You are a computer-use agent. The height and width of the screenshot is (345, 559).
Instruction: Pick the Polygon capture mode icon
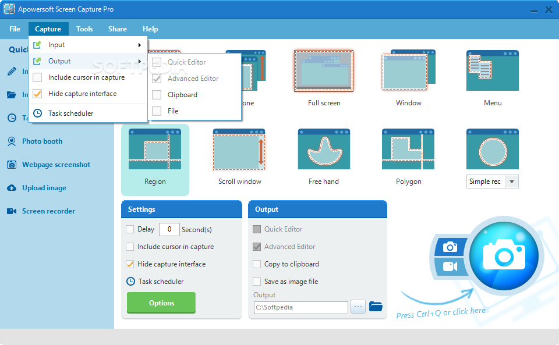[x=408, y=149]
